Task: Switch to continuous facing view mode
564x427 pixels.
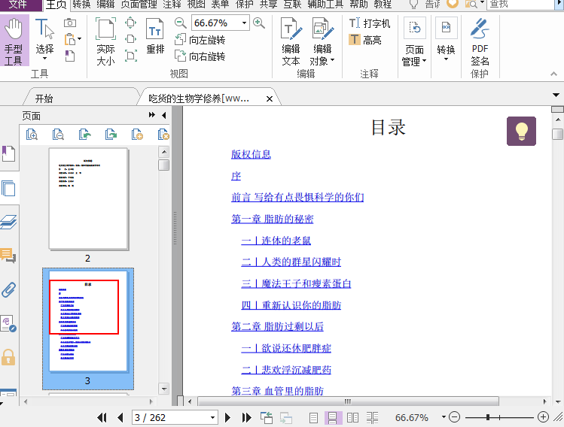Action: coord(372,418)
